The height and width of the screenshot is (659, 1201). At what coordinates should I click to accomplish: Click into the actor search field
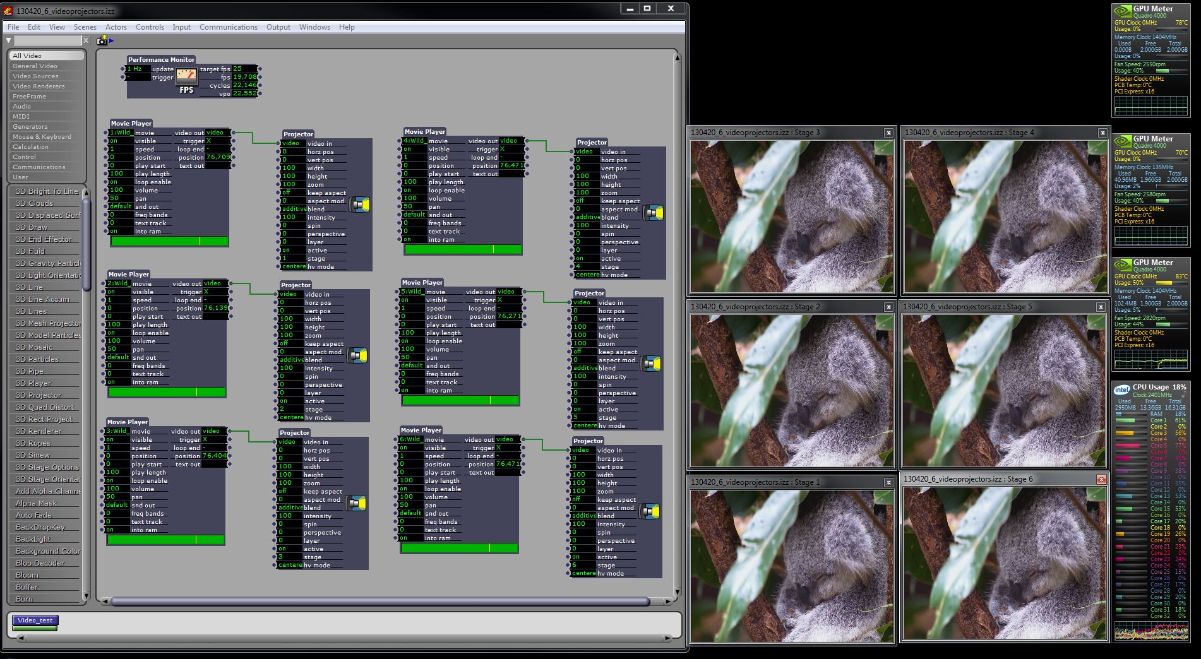[48, 40]
